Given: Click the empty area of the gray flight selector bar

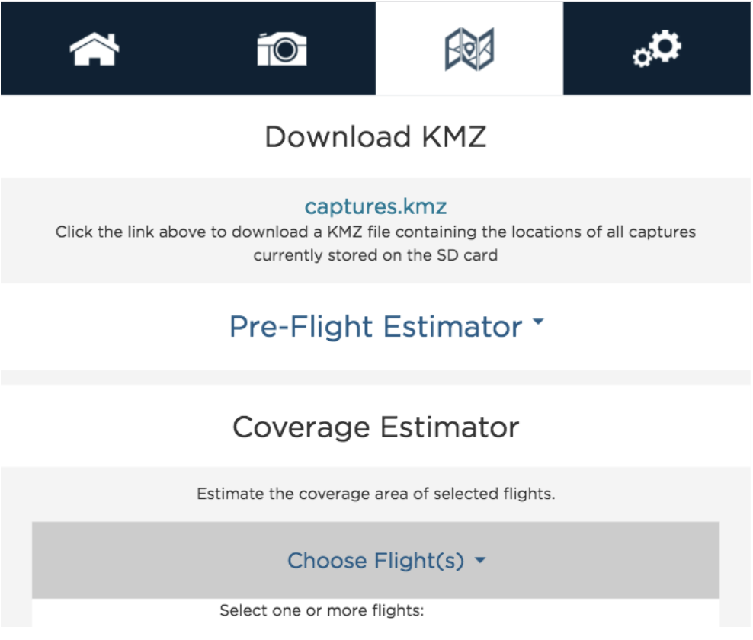Looking at the screenshot, I should tap(144, 560).
